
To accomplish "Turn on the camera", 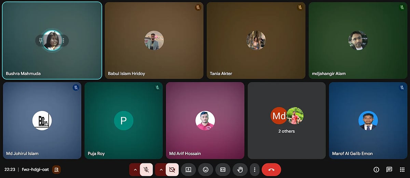I will pos(172,169).
